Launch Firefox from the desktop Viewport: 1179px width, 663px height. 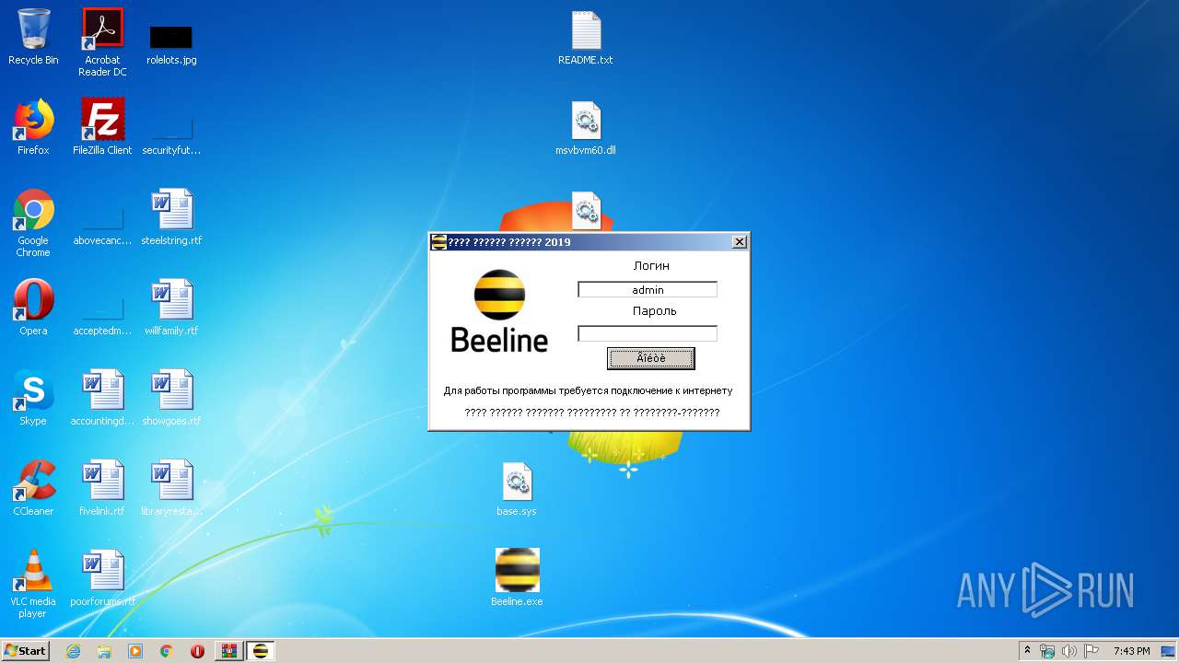(33, 127)
